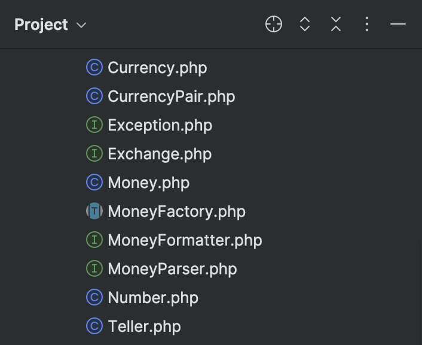Click the trait icon beside MoneyFactory.php

94,211
